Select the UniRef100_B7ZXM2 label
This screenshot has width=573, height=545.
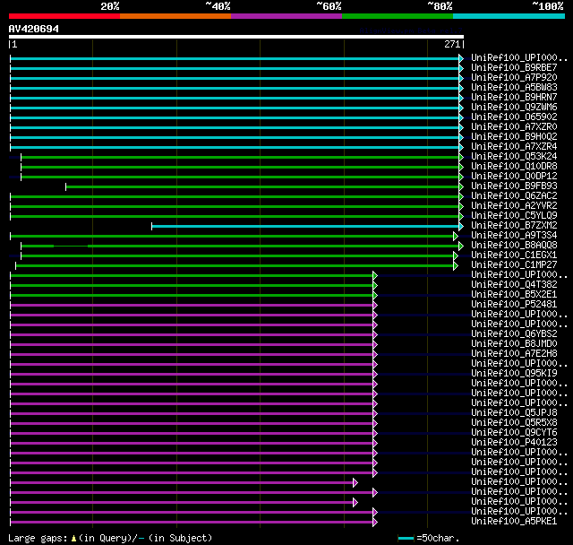[514, 226]
